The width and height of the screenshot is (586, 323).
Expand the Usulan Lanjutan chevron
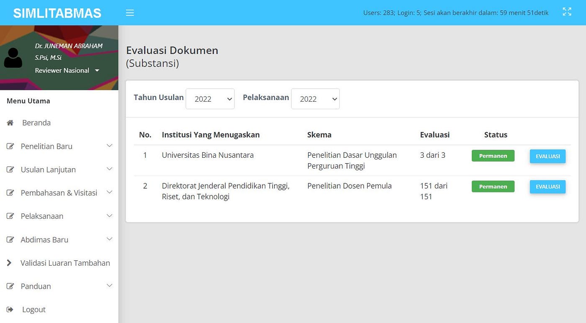tap(110, 169)
